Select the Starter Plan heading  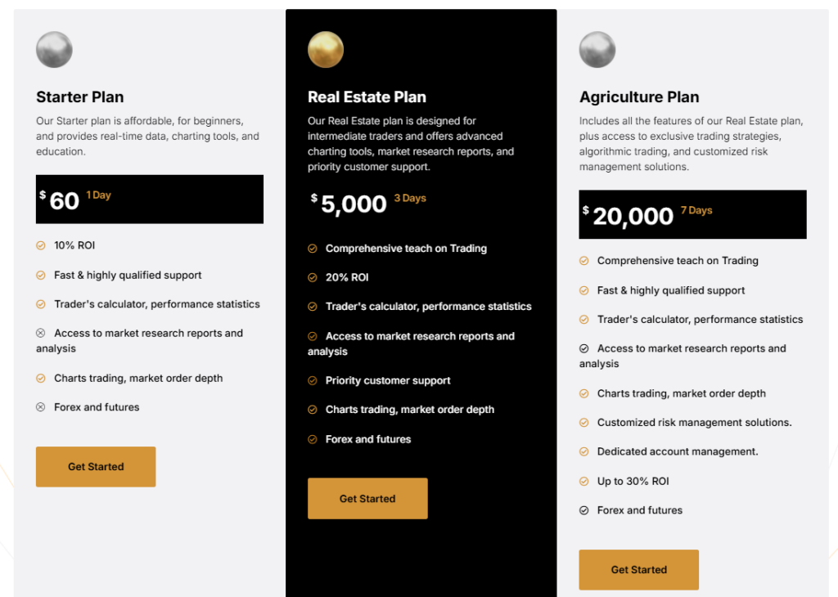(80, 97)
